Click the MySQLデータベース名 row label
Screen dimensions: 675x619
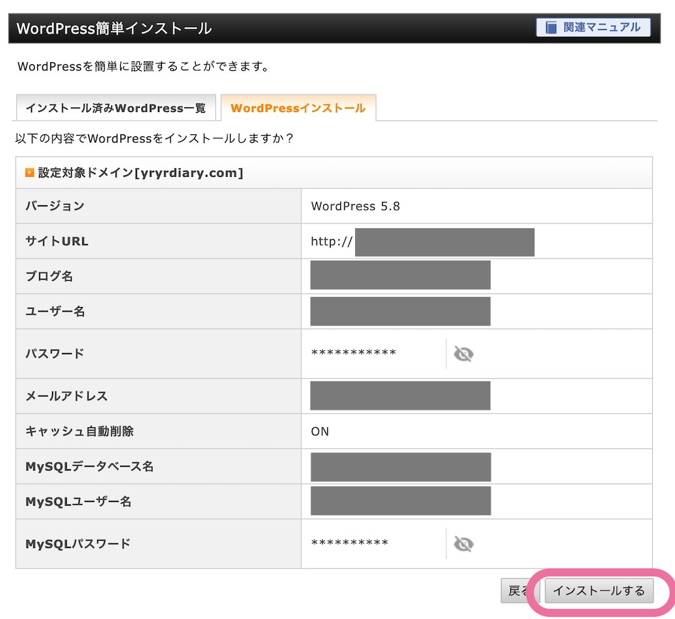click(90, 466)
